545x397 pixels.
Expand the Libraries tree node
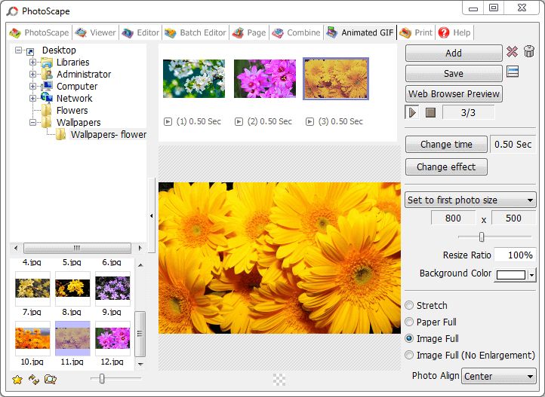click(x=32, y=63)
